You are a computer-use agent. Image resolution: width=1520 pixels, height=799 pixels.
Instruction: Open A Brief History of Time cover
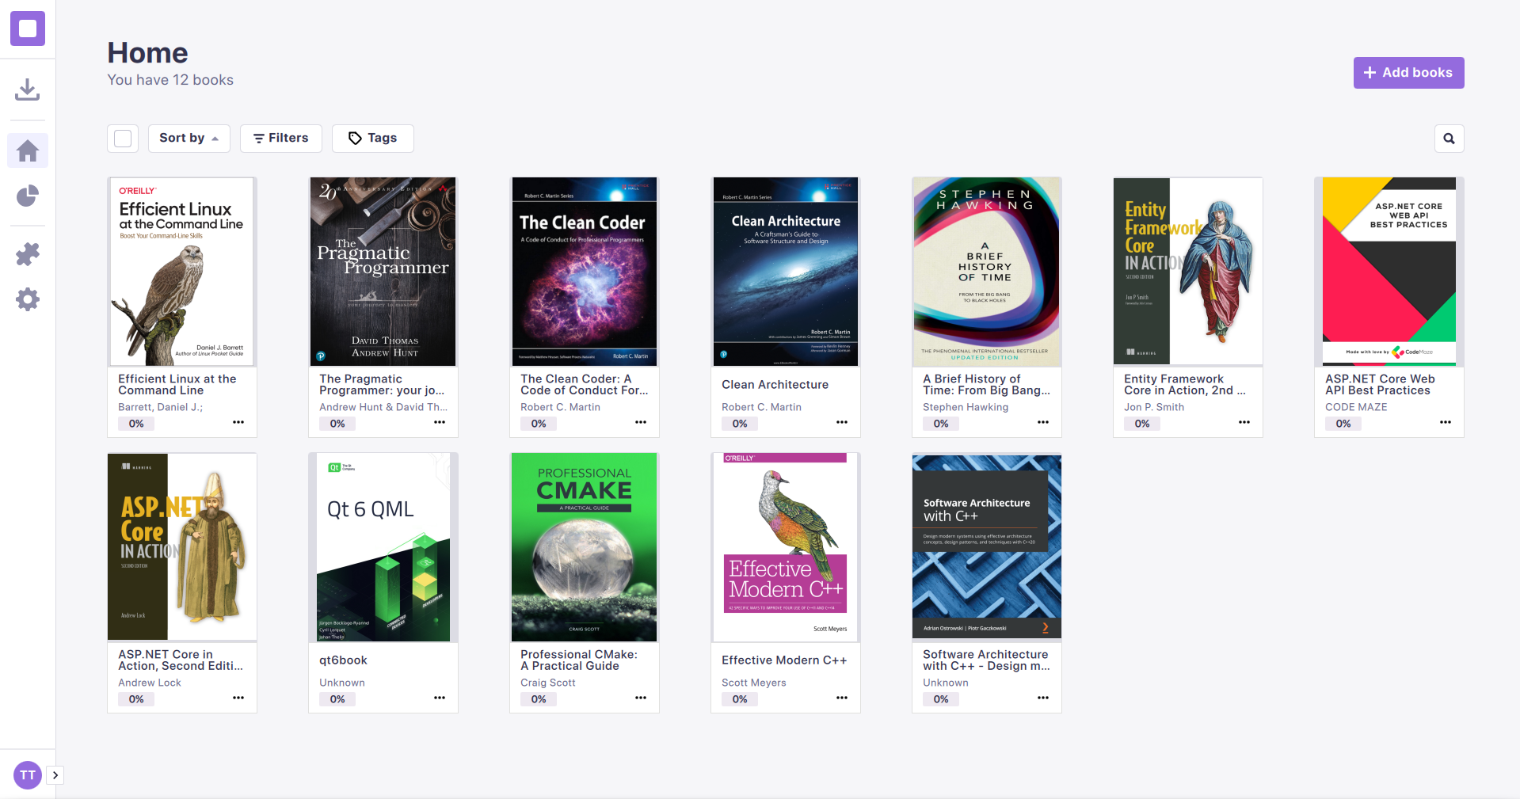point(986,271)
